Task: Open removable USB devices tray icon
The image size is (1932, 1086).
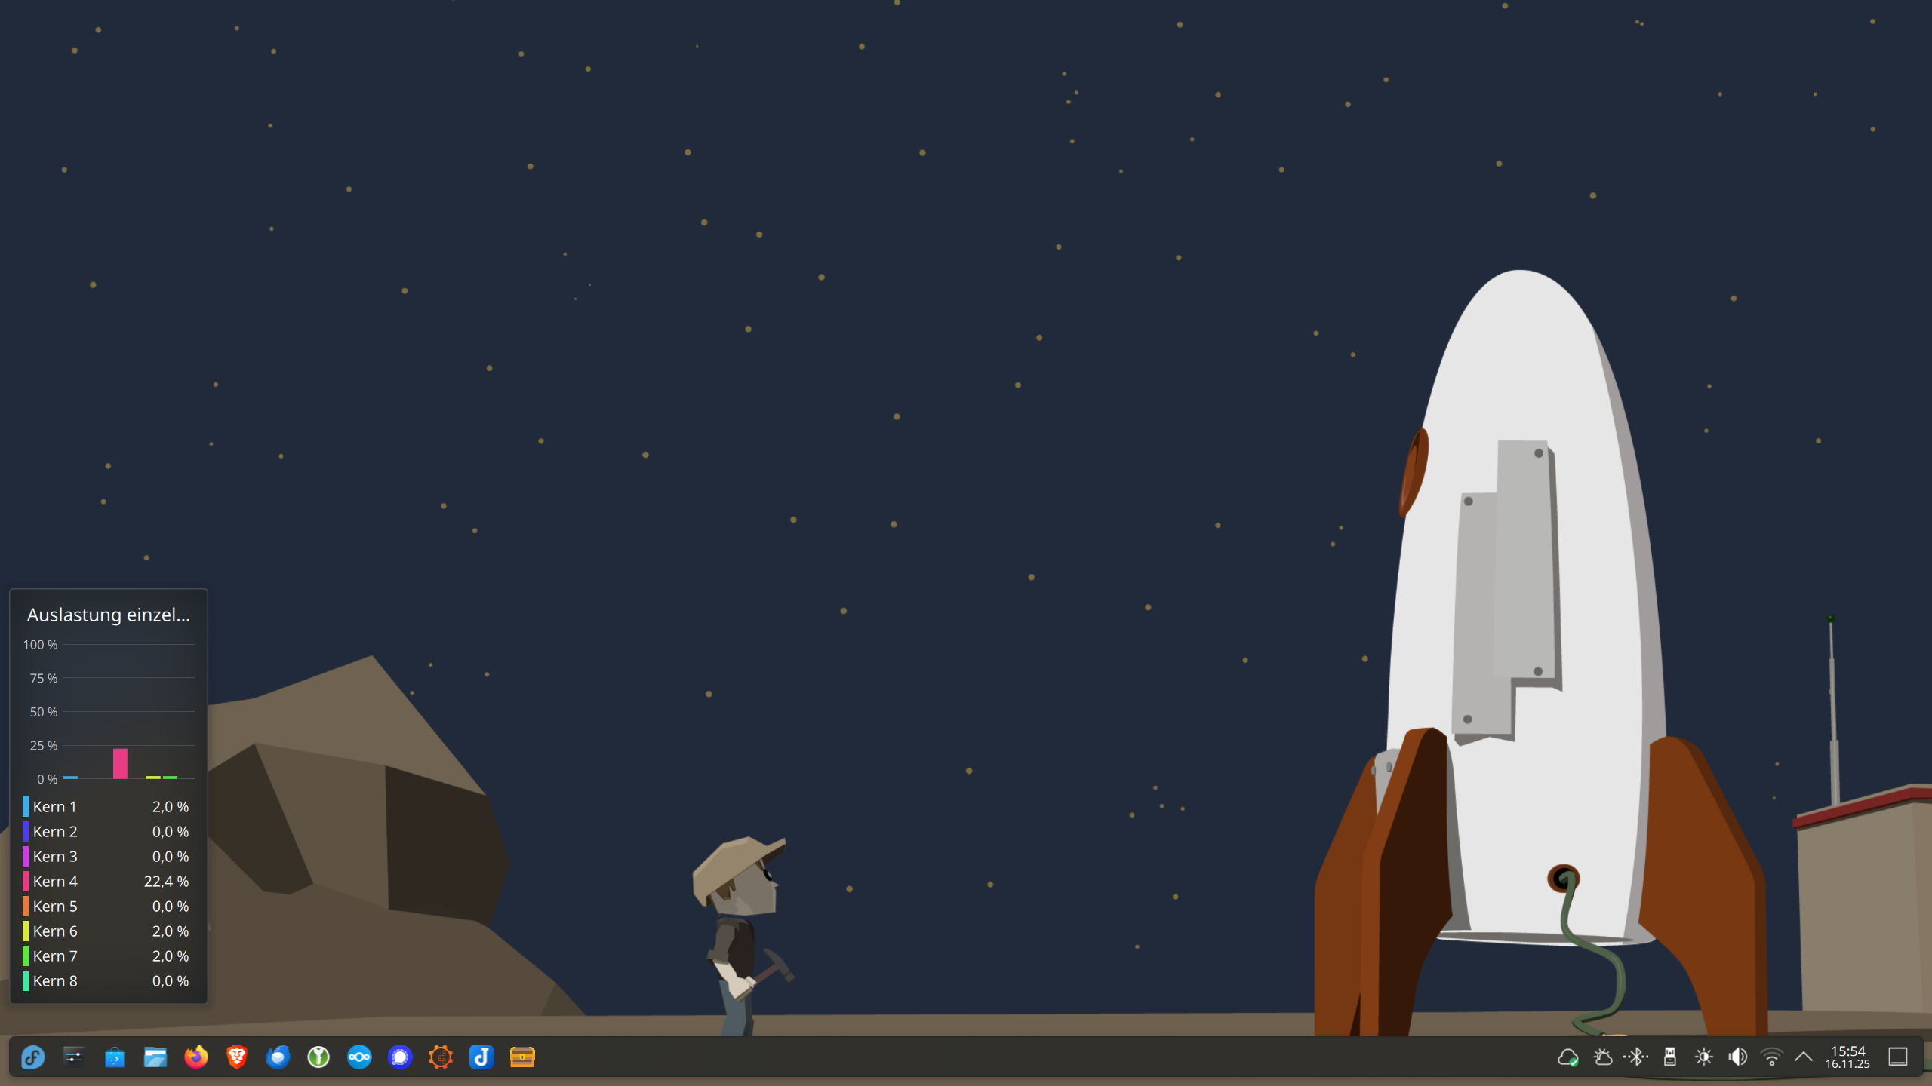Action: tap(1670, 1057)
